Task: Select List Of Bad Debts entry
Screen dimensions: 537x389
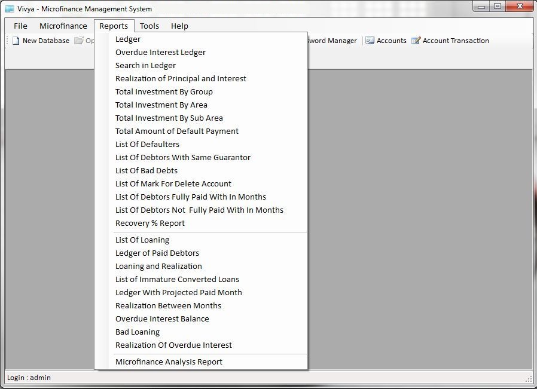Action: pos(147,170)
